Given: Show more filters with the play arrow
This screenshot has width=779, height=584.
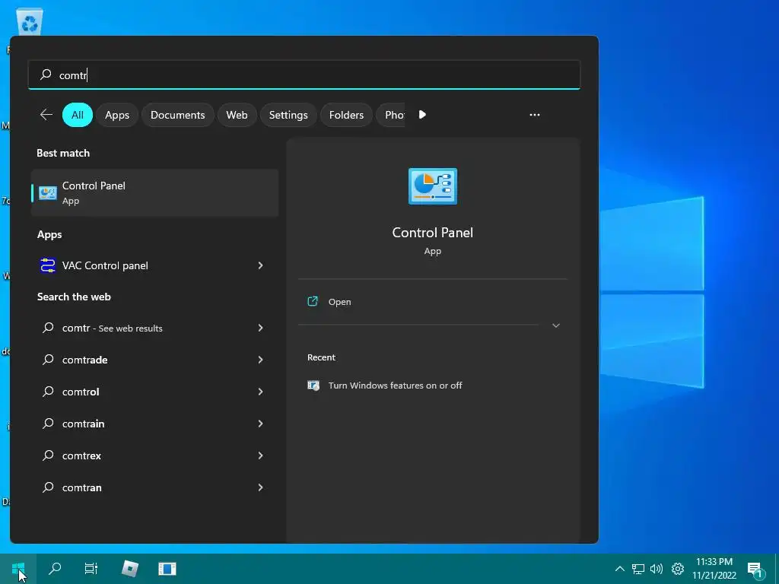Looking at the screenshot, I should point(422,115).
